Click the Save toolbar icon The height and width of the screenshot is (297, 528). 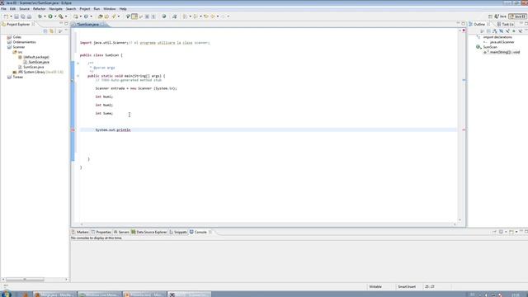click(16, 16)
